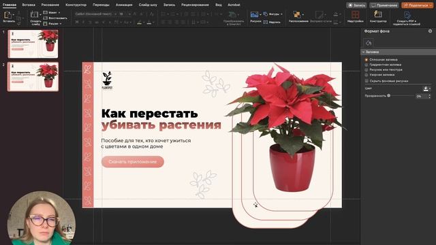Select Сплошная заливка radio button
The height and width of the screenshot is (245, 436).
pos(367,60)
